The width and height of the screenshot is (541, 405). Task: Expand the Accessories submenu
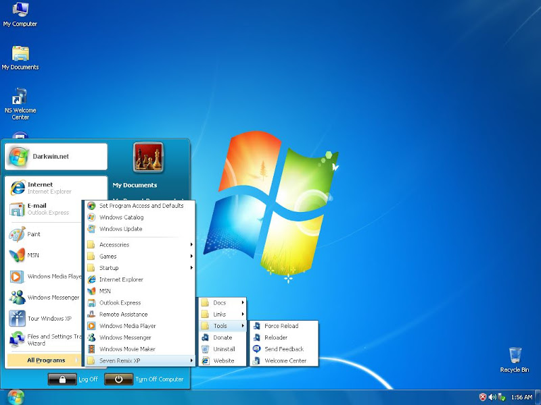140,245
